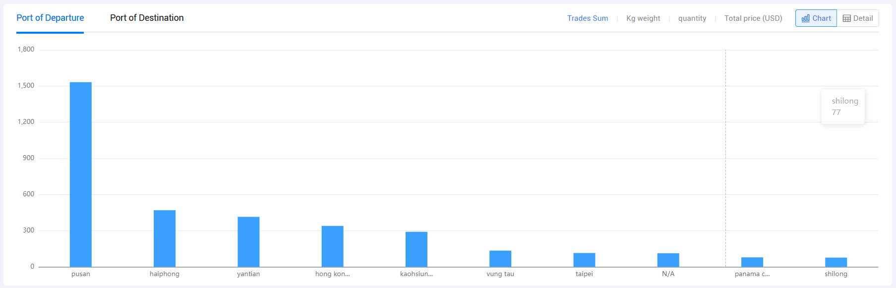
Task: Choose the Trades Sum metric
Action: pos(588,18)
